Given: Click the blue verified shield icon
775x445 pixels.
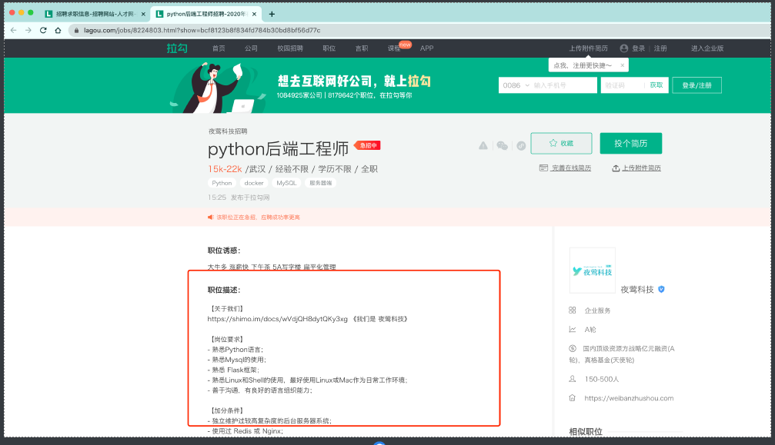Looking at the screenshot, I should (661, 289).
